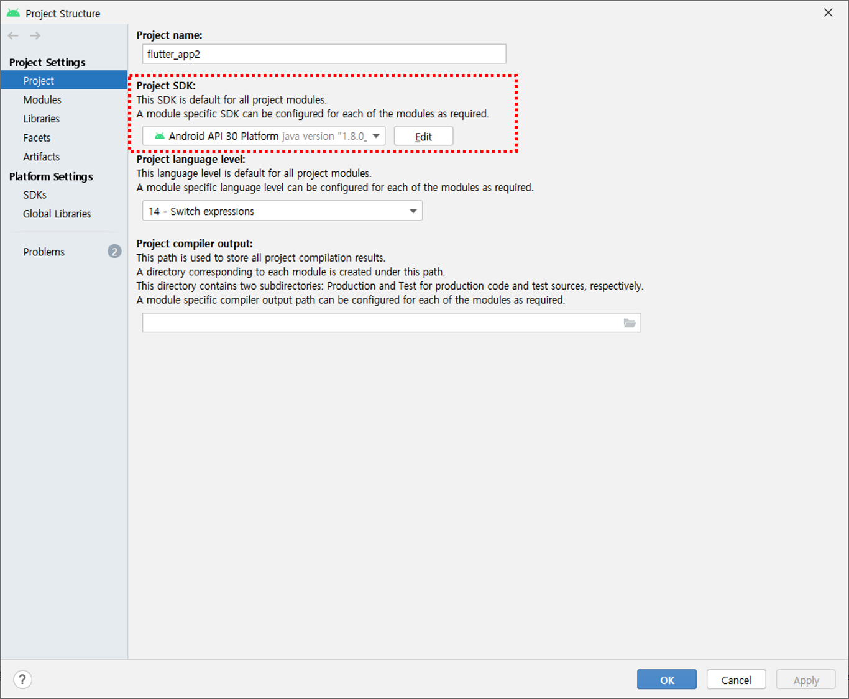Viewport: 849px width, 699px height.
Task: Click the Project SDK label
Action: (x=166, y=86)
